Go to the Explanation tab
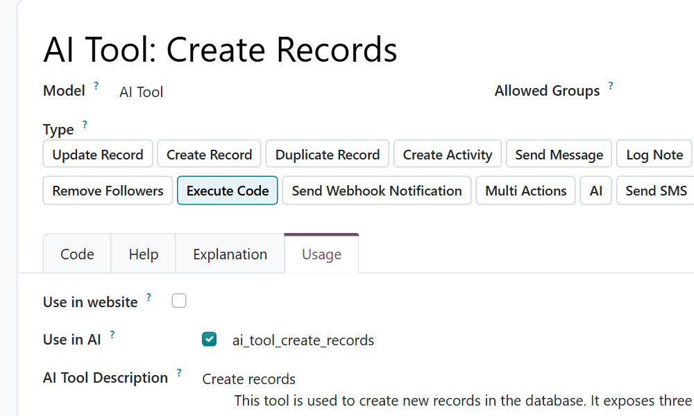 (x=230, y=254)
